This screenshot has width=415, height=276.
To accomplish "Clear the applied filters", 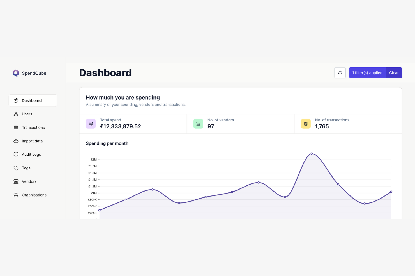I will coord(394,73).
